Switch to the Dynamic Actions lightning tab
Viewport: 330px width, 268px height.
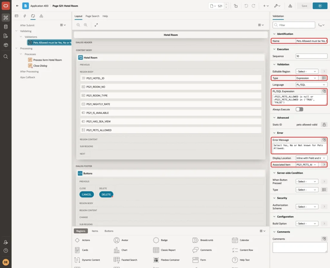(24, 16)
